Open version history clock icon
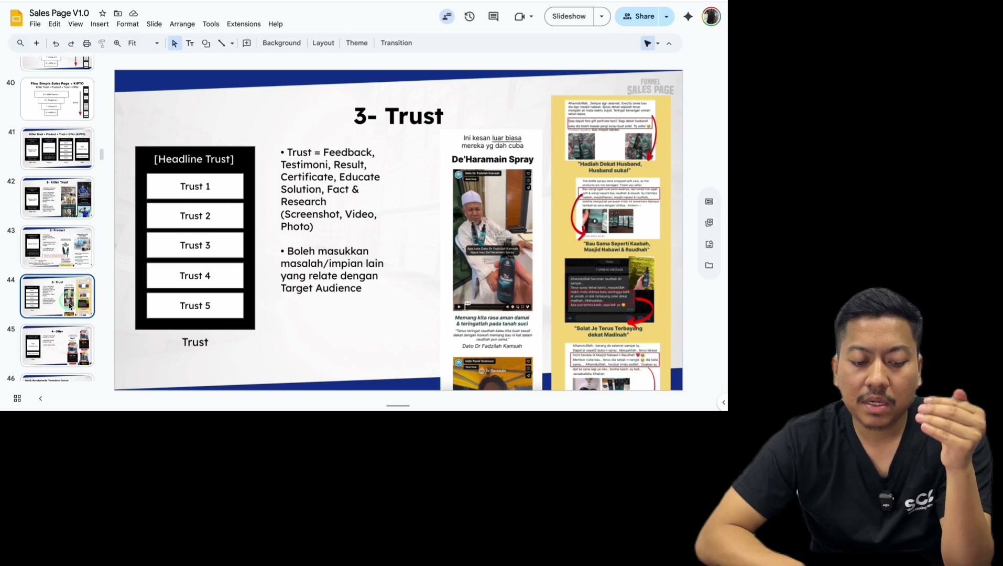 pyautogui.click(x=470, y=16)
